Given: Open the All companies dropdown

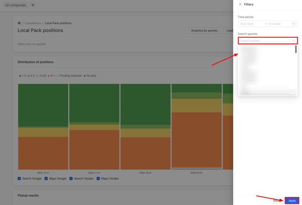Looking at the screenshot, I should 15,5.
